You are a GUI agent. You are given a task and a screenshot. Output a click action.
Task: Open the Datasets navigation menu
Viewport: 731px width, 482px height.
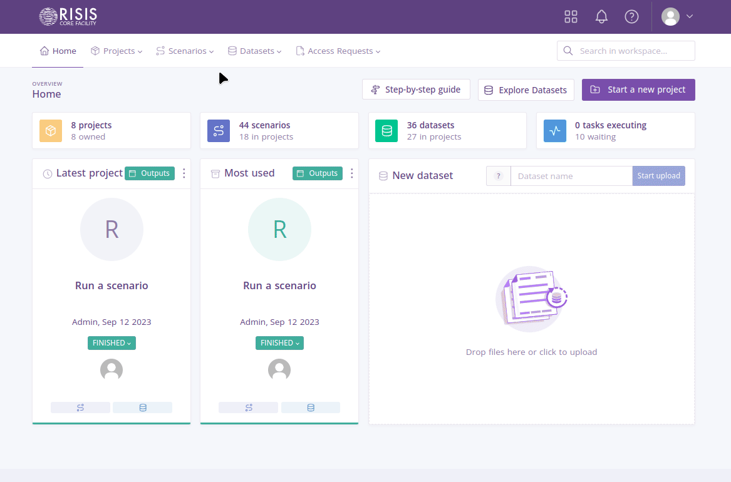point(254,51)
